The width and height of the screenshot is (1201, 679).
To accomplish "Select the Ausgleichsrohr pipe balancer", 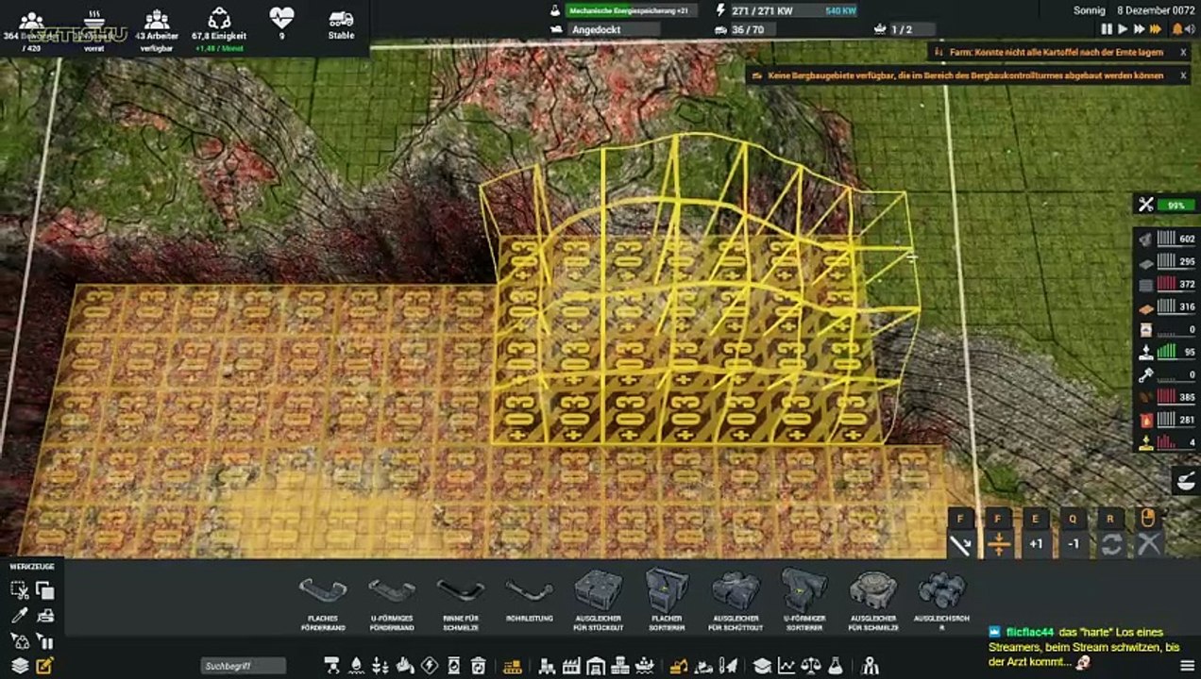I will pos(941,600).
